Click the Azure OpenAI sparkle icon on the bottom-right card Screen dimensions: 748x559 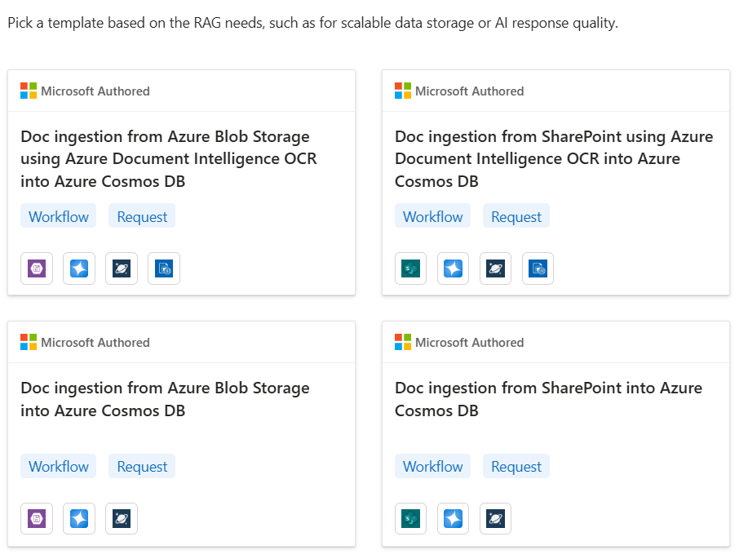(453, 518)
